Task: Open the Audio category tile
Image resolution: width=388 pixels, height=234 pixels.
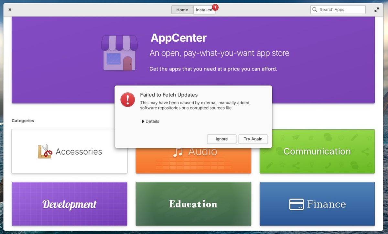Action: (x=193, y=161)
